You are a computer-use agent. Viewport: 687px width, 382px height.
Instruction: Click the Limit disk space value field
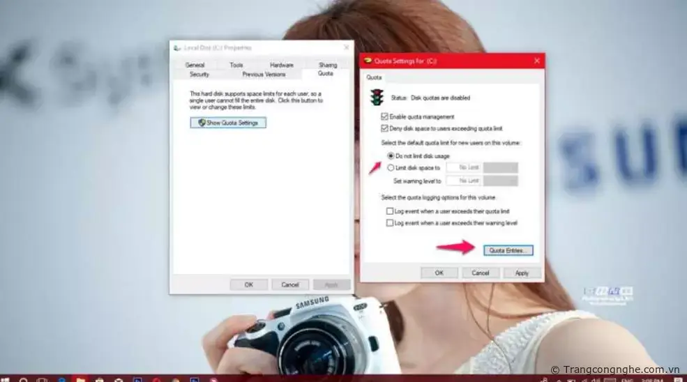coord(463,167)
